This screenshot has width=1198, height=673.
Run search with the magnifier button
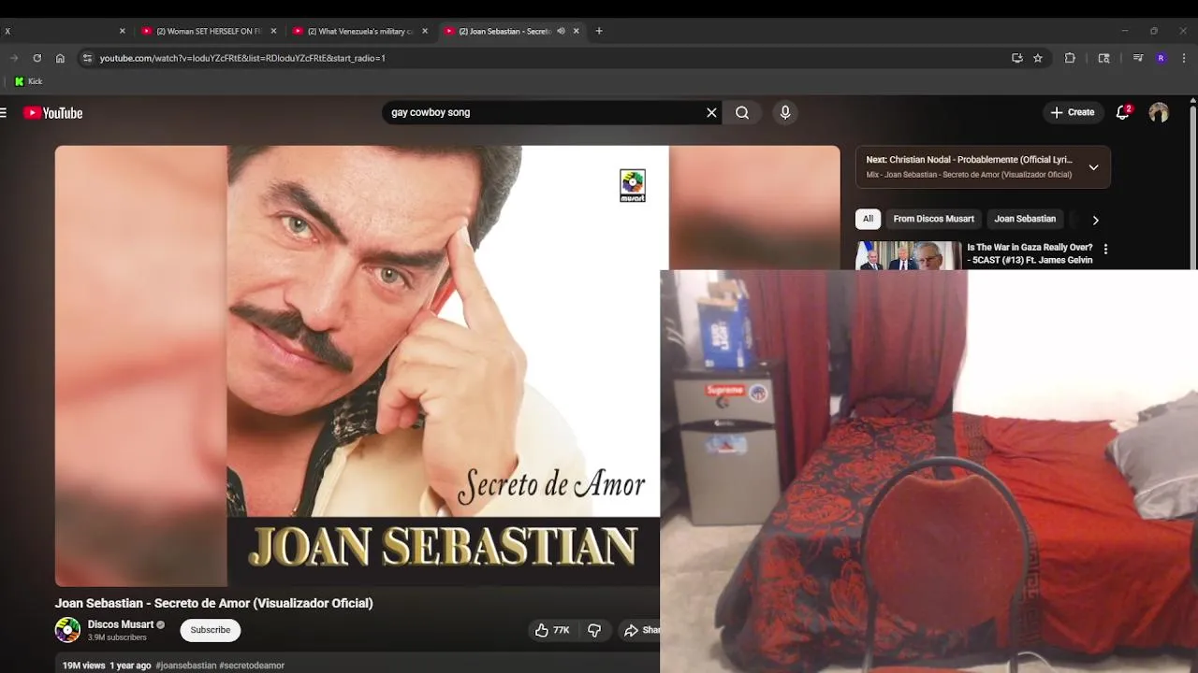click(742, 113)
